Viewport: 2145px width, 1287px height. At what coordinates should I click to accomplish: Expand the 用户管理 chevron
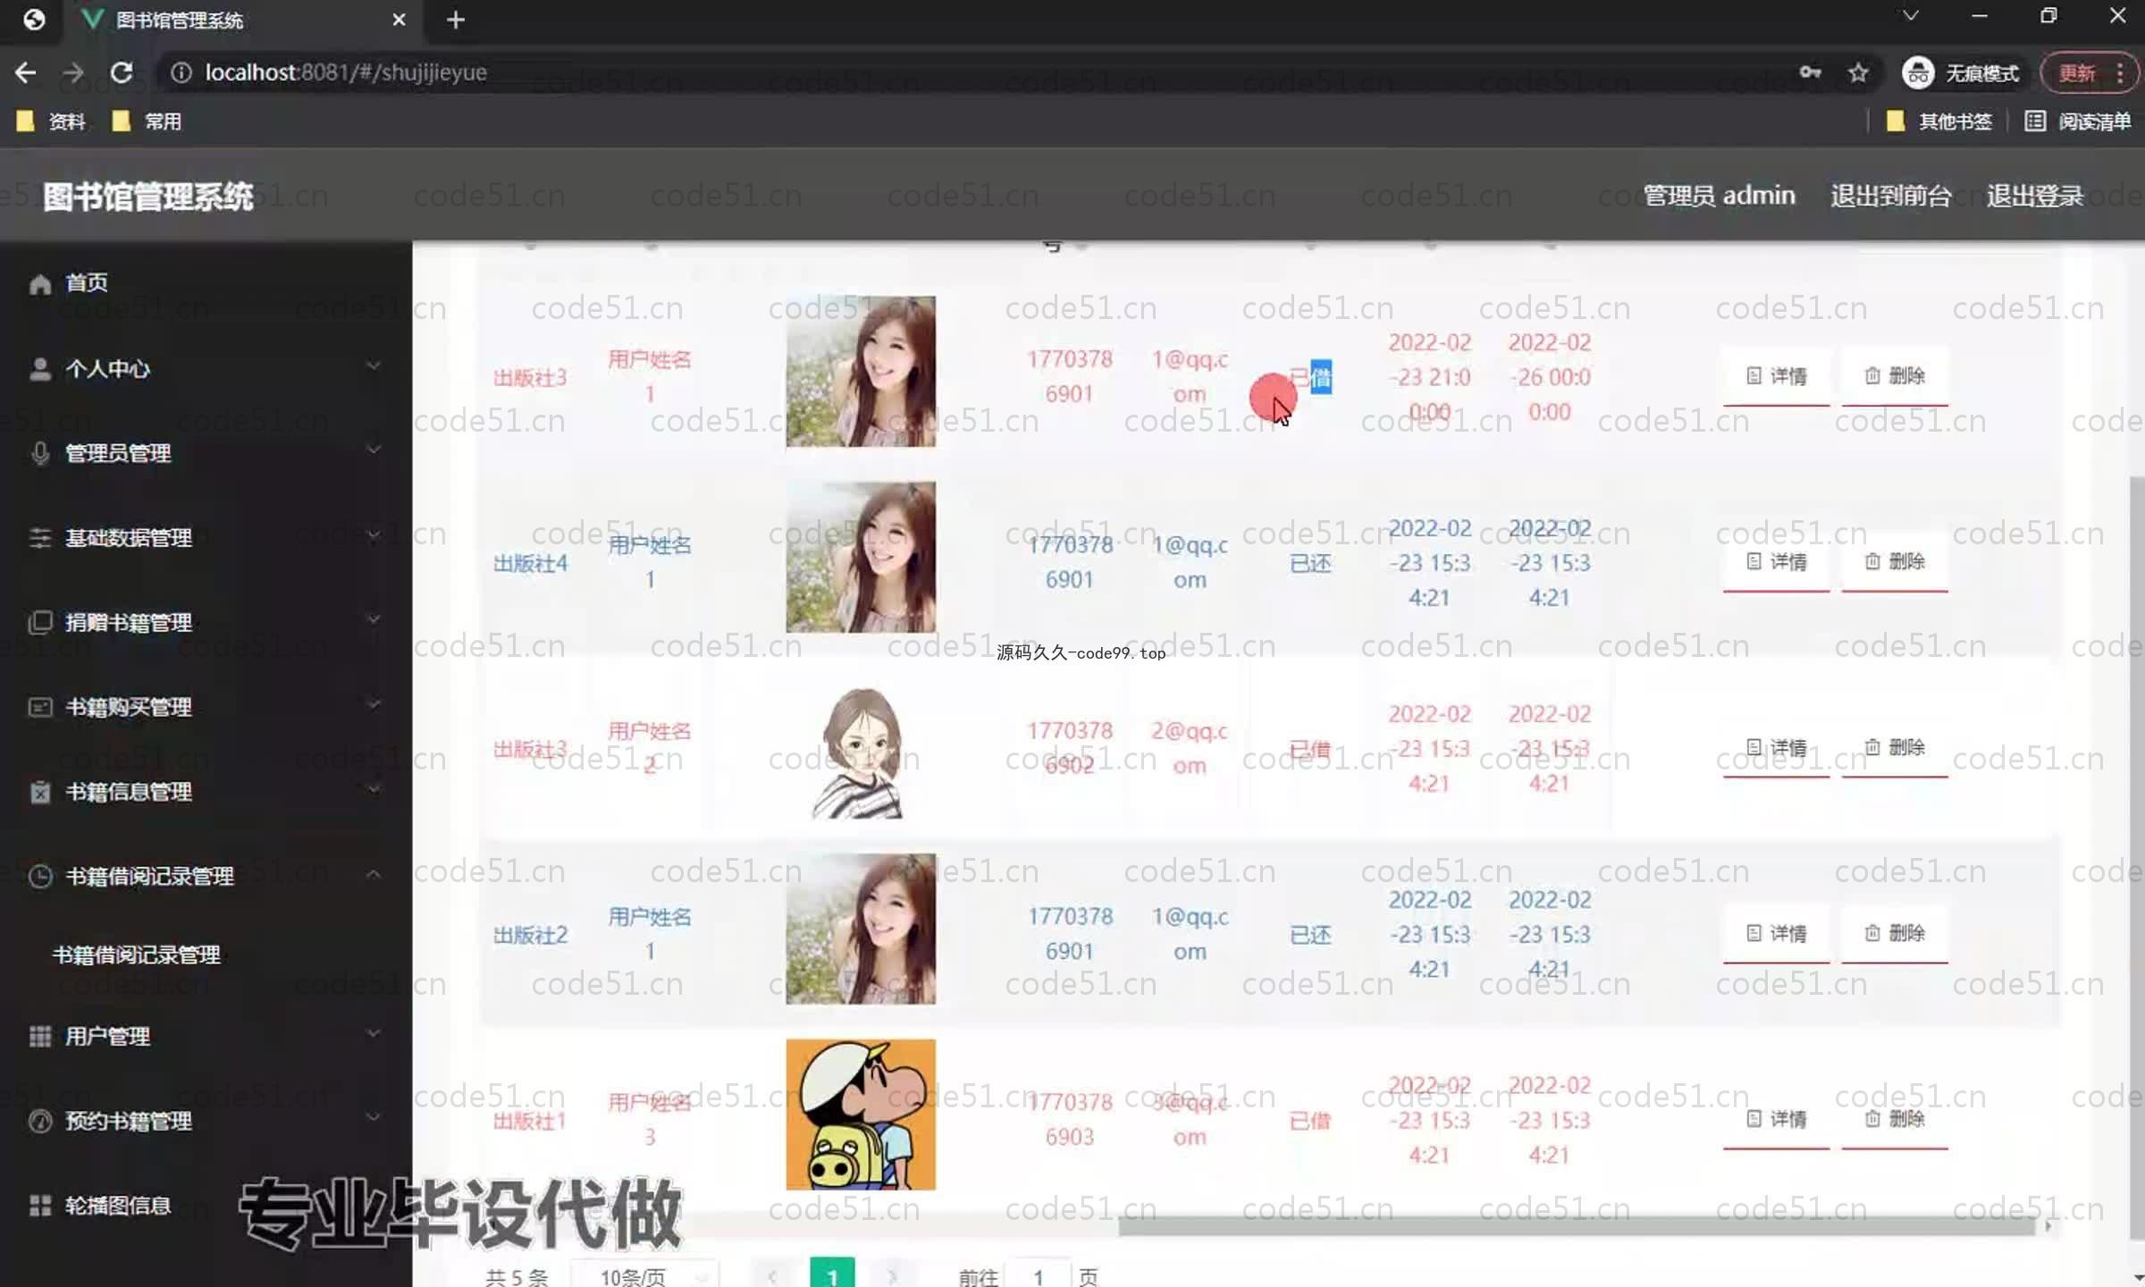[x=374, y=1032]
